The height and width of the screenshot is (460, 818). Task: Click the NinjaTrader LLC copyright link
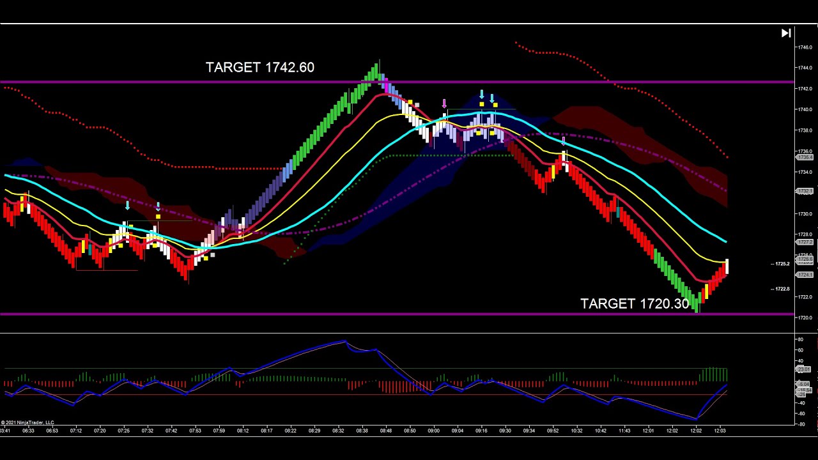pyautogui.click(x=29, y=422)
